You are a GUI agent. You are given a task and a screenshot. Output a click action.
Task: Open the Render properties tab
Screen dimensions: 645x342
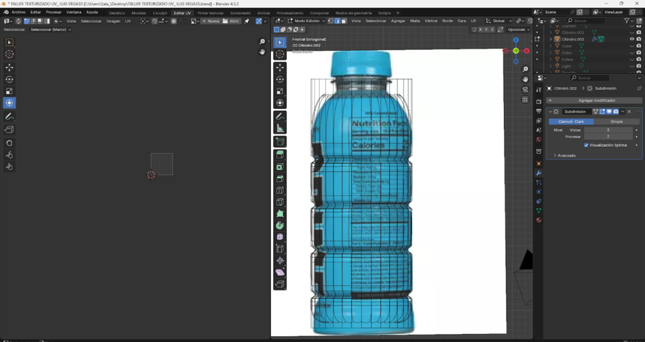(x=539, y=101)
